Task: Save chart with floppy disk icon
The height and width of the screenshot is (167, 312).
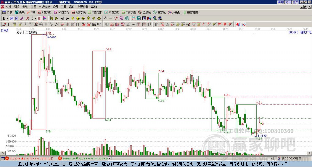Action: click(x=149, y=19)
